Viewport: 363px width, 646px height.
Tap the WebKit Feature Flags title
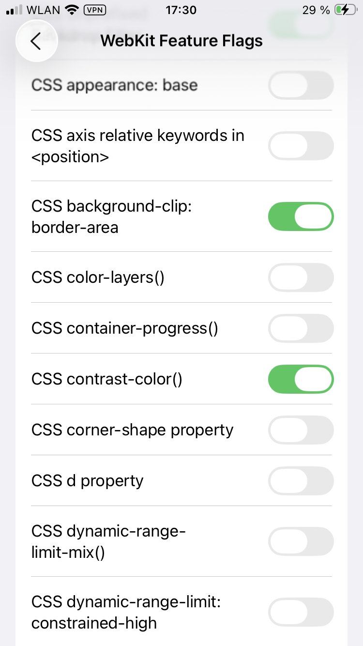(181, 41)
